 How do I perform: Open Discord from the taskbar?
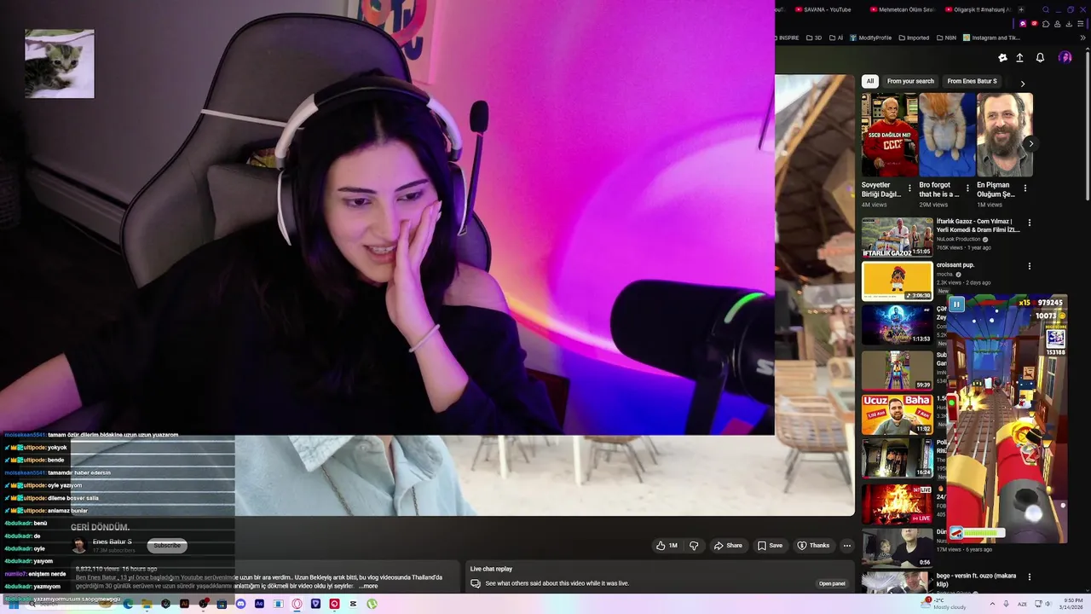(x=240, y=604)
